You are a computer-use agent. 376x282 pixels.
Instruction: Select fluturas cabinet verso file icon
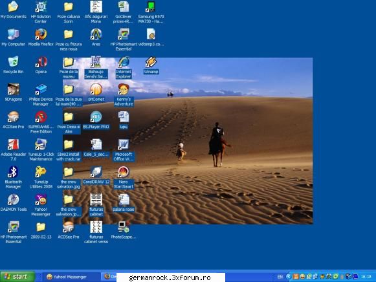tap(96, 227)
